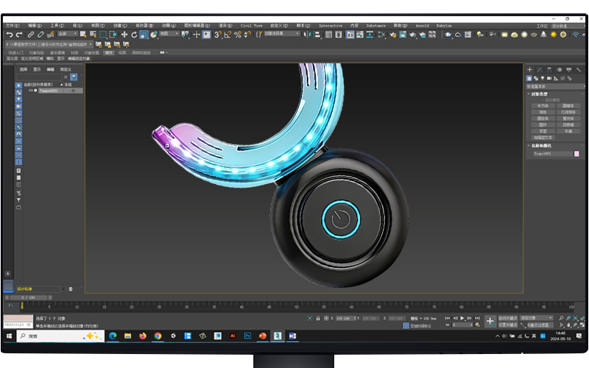
Task: Open the 标准基本体 primitive type dropdown
Action: tap(553, 86)
